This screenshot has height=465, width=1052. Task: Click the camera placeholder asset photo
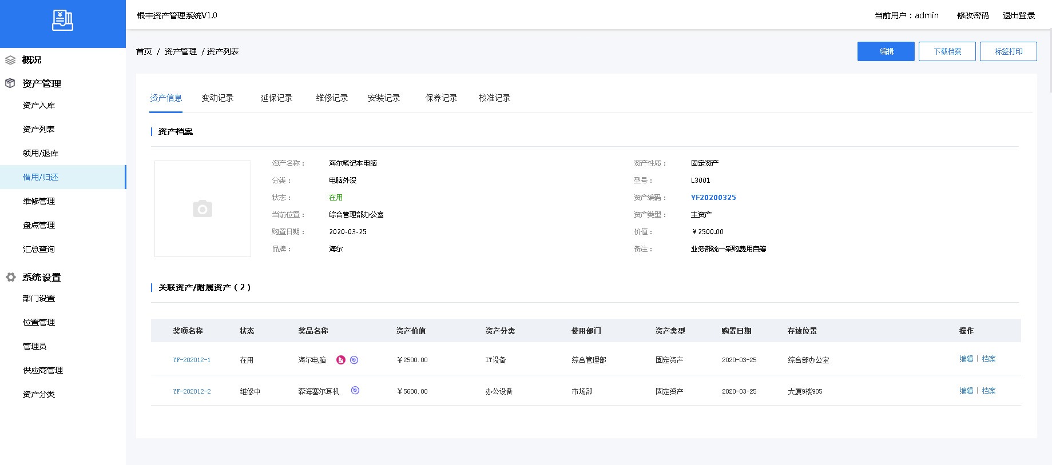pos(203,209)
